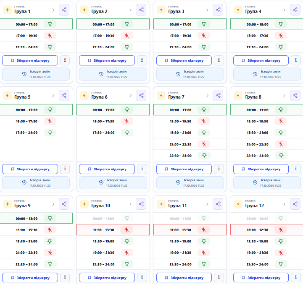
Task: Select 10:00 – 12:30 outage row in Група 12
Action: pyautogui.click(x=267, y=230)
